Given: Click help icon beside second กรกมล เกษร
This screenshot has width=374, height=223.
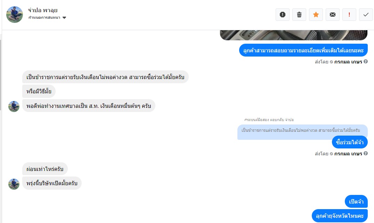Looking at the screenshot, I should (x=366, y=153).
